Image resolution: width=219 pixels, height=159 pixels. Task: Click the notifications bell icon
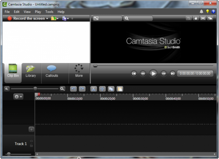201,12
